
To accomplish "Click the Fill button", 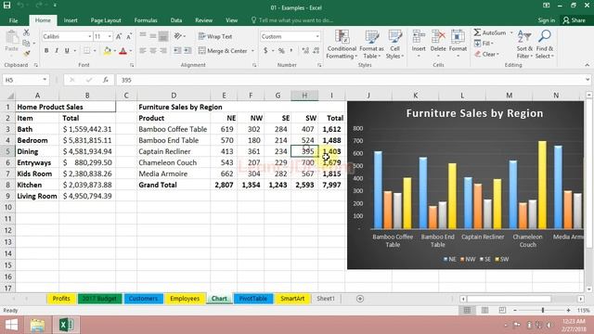I will coord(484,44).
